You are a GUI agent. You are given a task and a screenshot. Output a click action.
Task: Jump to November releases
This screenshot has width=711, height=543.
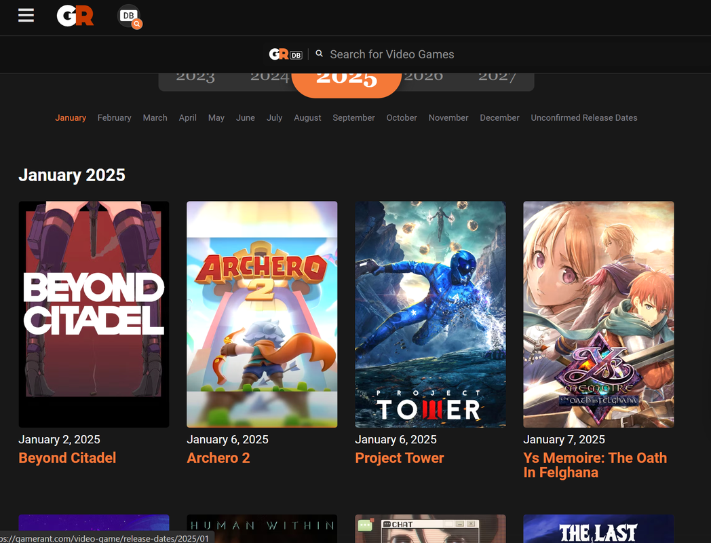(x=448, y=118)
